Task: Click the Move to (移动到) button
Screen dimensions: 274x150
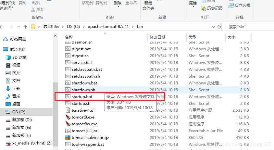Action: coord(88,4)
